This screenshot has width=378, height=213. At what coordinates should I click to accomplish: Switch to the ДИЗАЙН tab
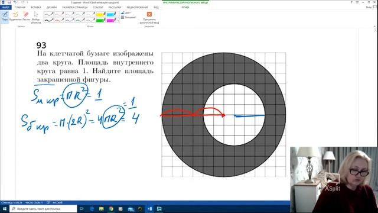(51, 8)
